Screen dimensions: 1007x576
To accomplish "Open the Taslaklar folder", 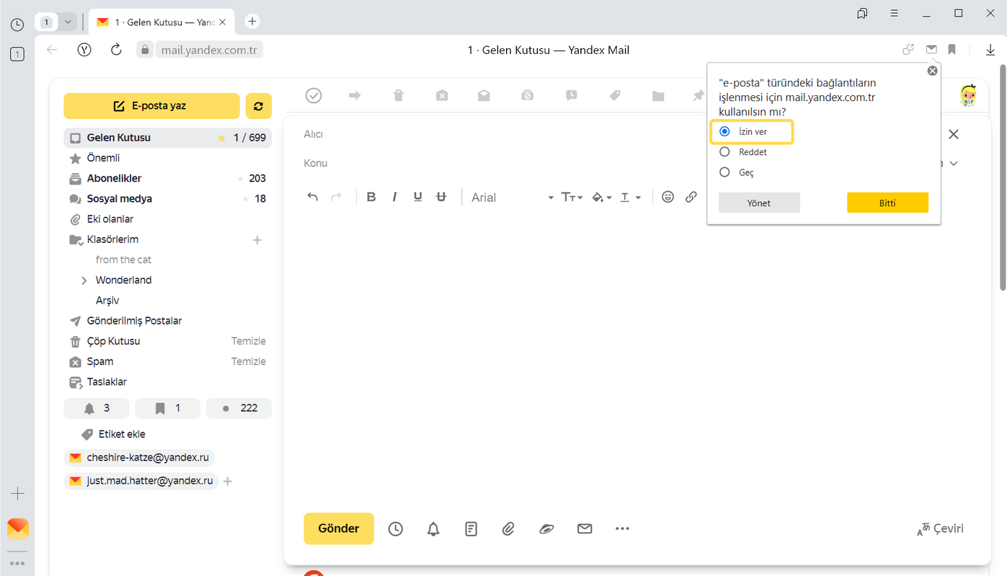I will 107,382.
